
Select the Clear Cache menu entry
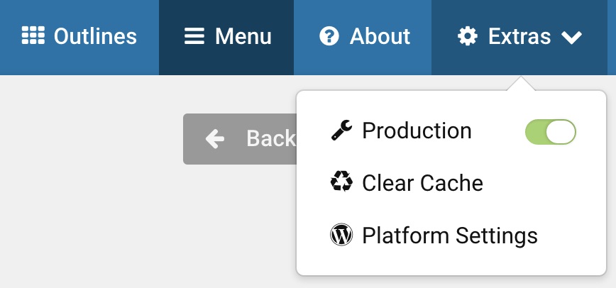(x=407, y=183)
